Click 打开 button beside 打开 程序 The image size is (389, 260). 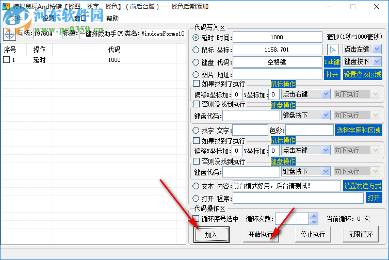374,198
